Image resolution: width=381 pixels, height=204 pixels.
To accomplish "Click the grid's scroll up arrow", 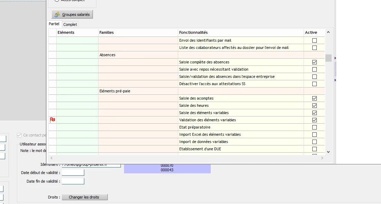I will pyautogui.click(x=328, y=32).
